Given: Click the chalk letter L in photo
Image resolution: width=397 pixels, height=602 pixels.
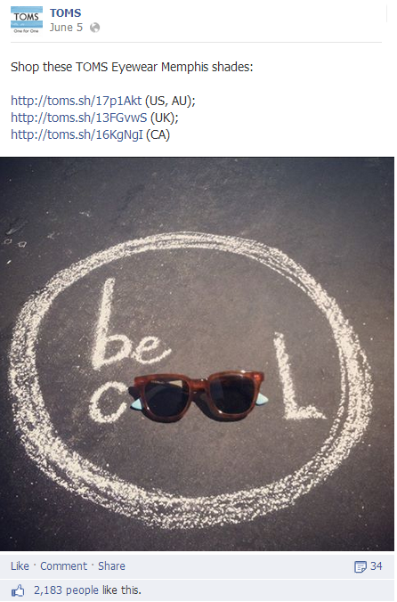Looking at the screenshot, I should point(298,377).
